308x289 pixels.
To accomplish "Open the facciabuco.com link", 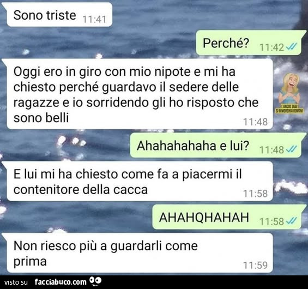I will (61, 282).
